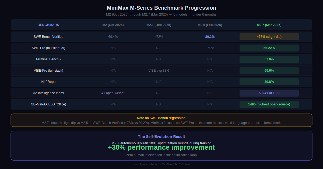Viewport: 323px width, 169px height.
Task: Click the 39.8% NL2Repo badge
Action: [269, 82]
